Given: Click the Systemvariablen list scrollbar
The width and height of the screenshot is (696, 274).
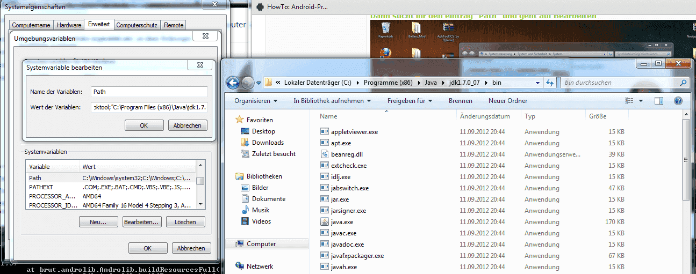Looking at the screenshot, I should (200, 184).
